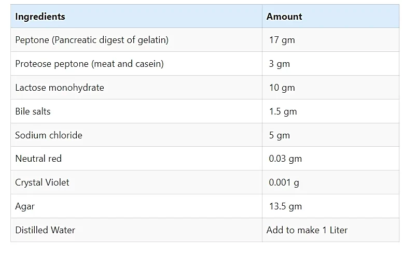The height and width of the screenshot is (269, 402).
Task: Click the Crystal Violet ingredient cell
Action: pos(136,182)
